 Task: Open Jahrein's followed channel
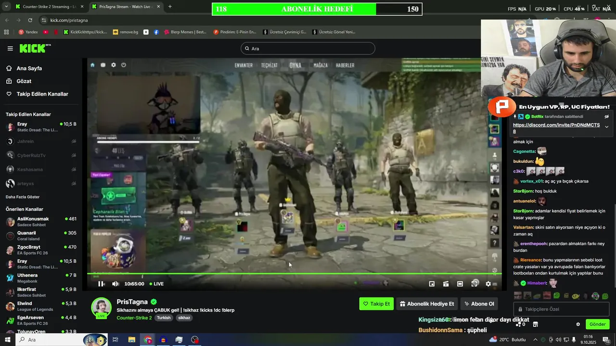(41, 141)
